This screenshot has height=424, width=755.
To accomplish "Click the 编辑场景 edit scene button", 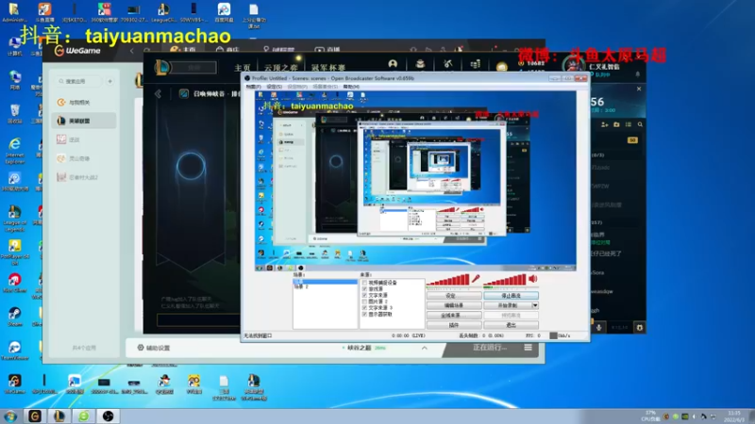I will [x=454, y=305].
